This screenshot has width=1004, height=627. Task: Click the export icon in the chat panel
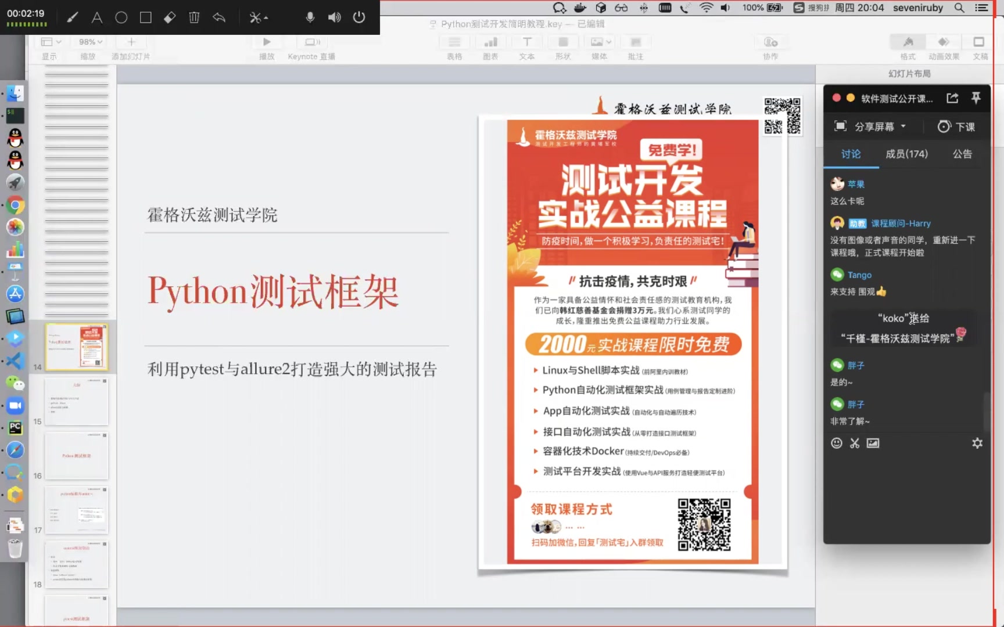[952, 98]
